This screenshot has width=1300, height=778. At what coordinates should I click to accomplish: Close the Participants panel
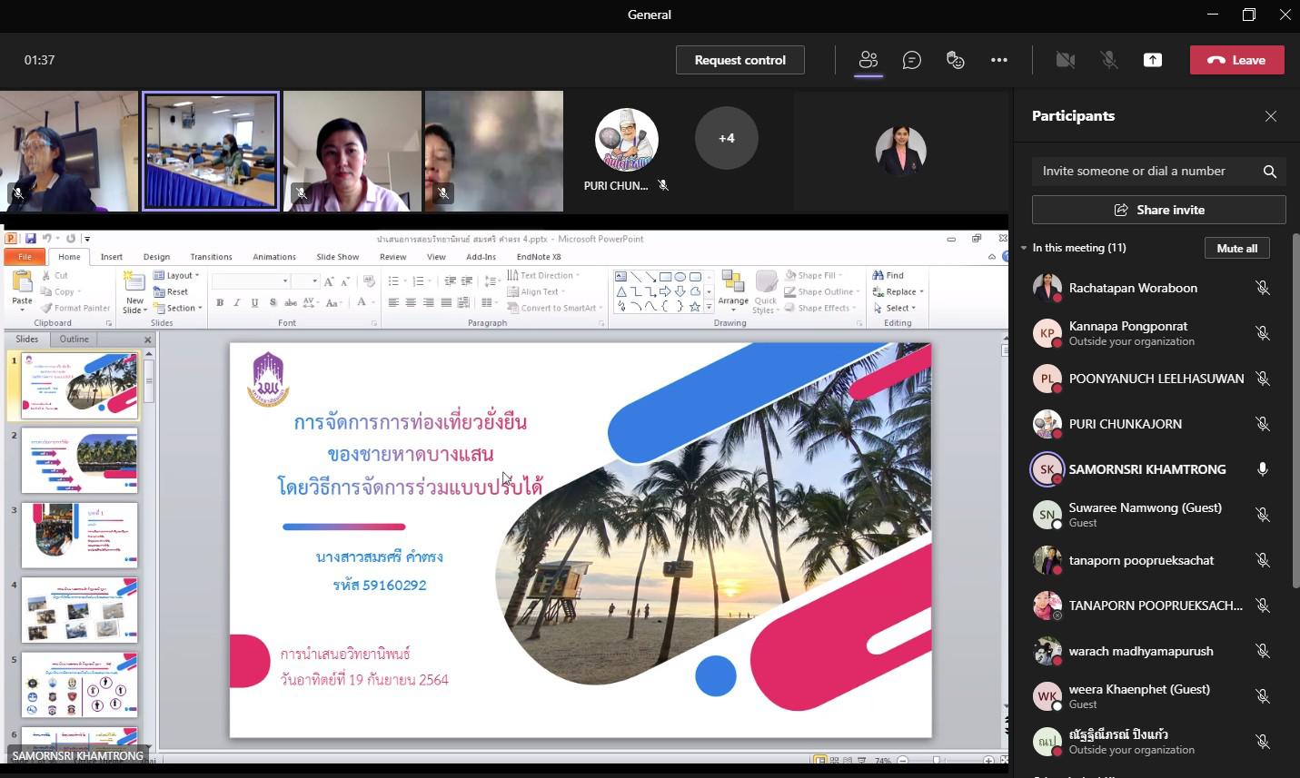pyautogui.click(x=1271, y=116)
